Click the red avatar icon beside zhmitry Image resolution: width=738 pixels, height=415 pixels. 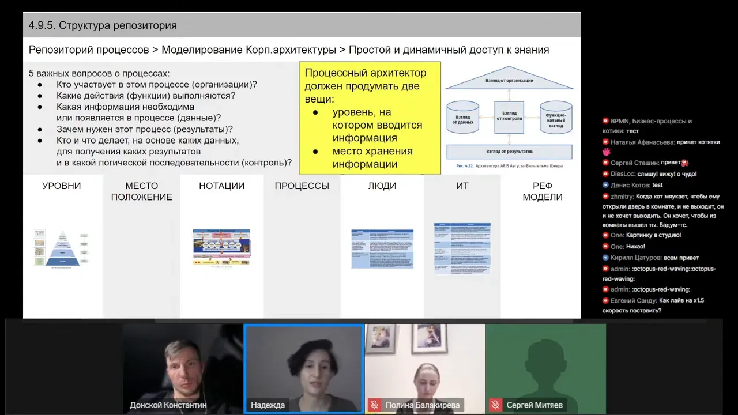point(606,197)
